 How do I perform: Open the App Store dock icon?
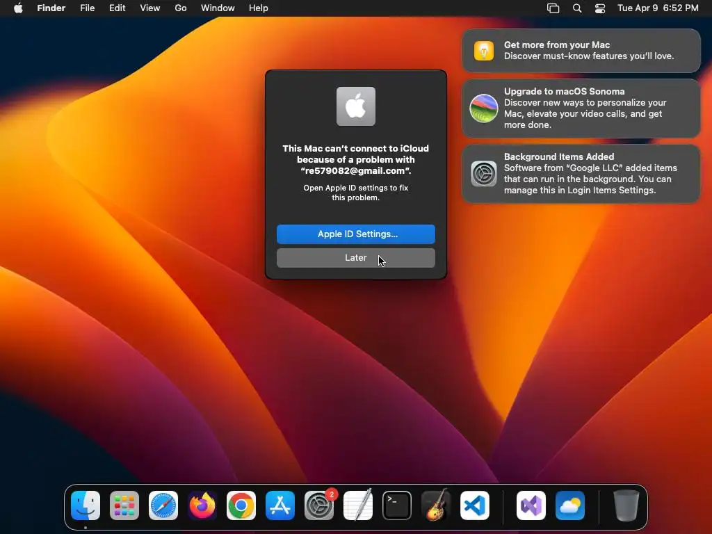click(x=280, y=505)
